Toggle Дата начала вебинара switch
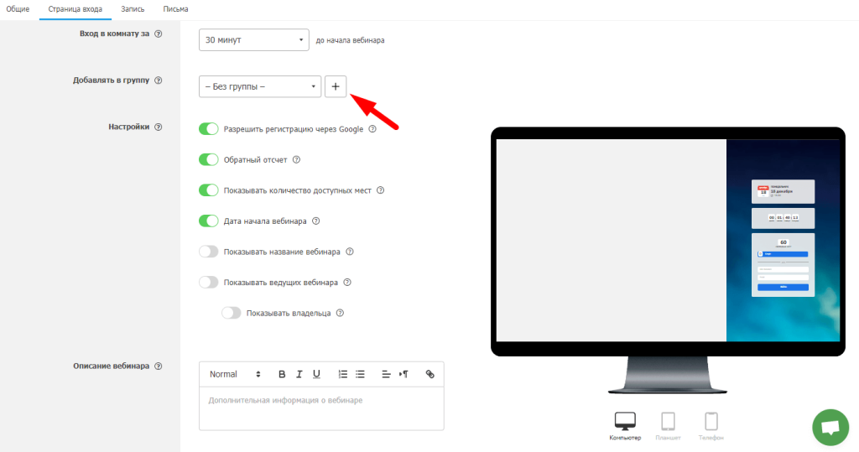This screenshot has height=452, width=859. coord(208,221)
